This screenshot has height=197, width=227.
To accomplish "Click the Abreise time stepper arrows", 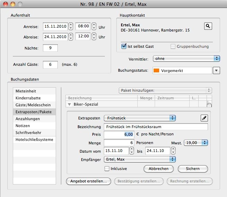I will (x=94, y=37).
